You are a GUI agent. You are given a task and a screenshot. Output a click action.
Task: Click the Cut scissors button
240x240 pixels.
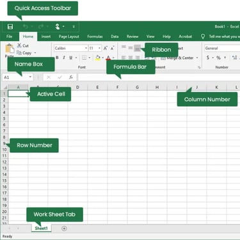click(23, 45)
